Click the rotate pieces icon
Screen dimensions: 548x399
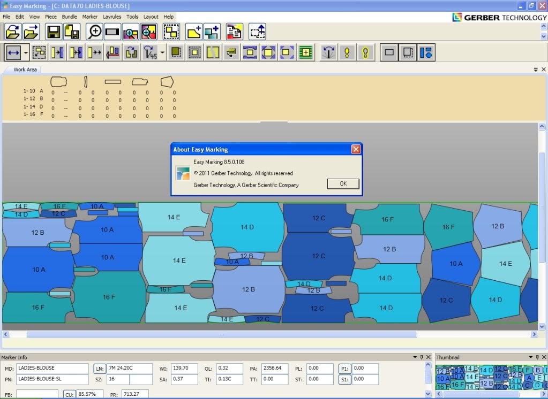pyautogui.click(x=131, y=53)
